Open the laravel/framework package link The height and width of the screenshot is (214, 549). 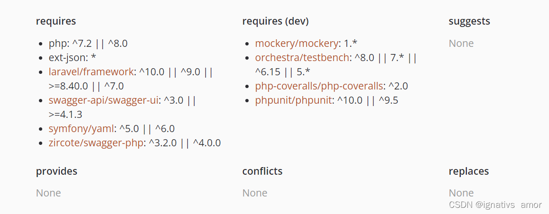(91, 72)
